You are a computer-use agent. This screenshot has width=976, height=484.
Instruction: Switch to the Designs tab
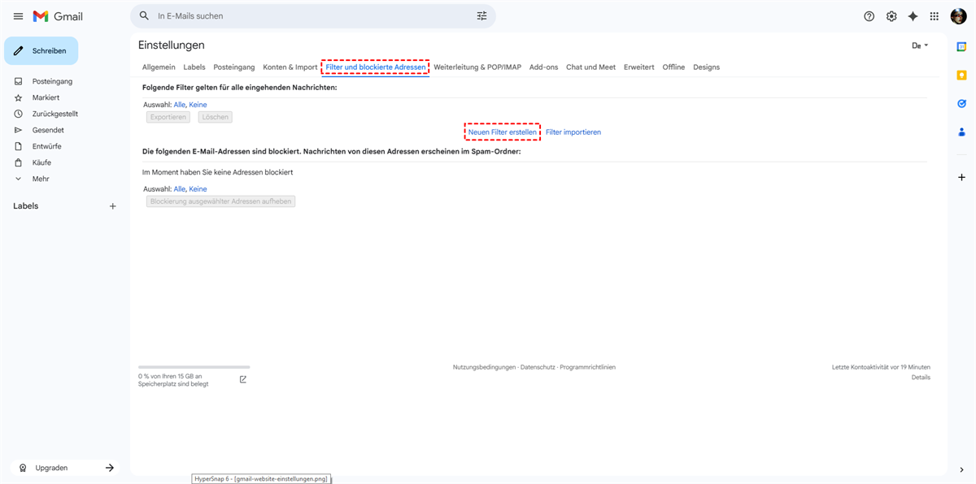coord(706,67)
